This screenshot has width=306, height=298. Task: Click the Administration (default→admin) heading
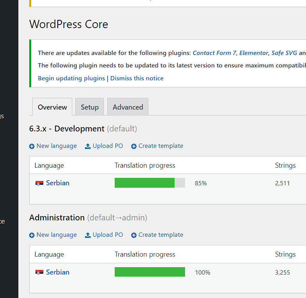88,218
